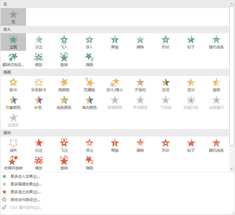
Task: Apply the 消失 exit effect
Action: coord(13,145)
